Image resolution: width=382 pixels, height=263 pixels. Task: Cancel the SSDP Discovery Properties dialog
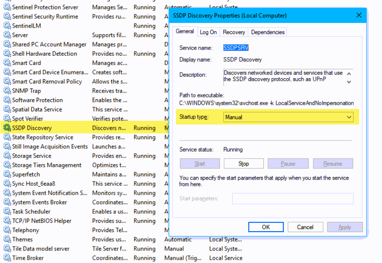(305, 227)
